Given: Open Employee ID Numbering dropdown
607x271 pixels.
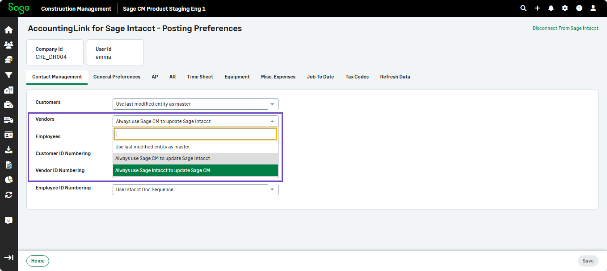Looking at the screenshot, I should point(195,189).
